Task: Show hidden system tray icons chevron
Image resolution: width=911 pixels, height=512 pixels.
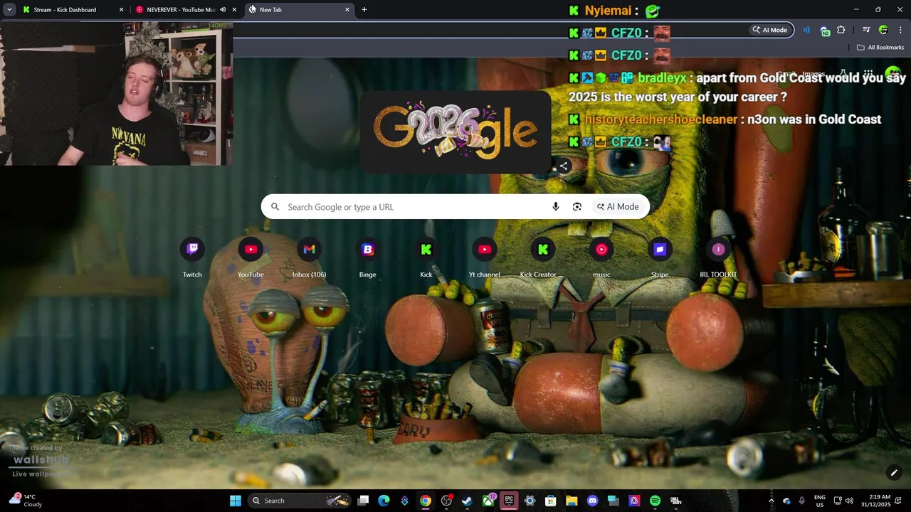Action: (x=771, y=501)
